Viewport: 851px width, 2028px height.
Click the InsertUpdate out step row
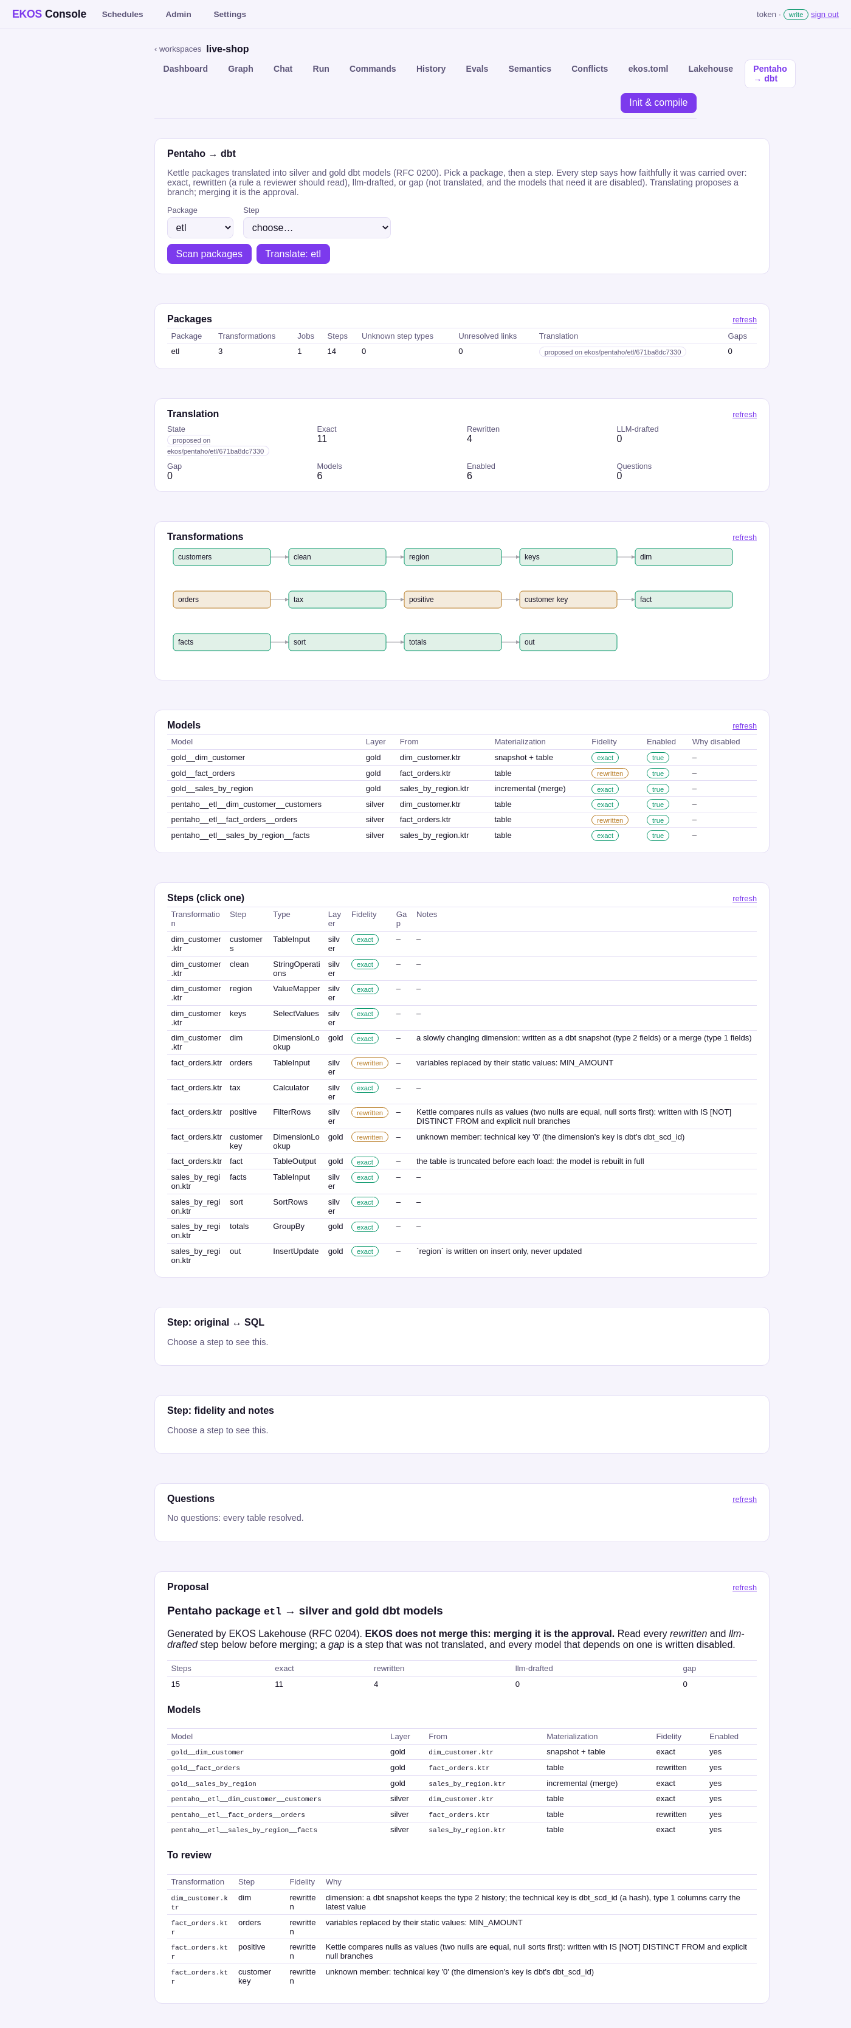(461, 1256)
